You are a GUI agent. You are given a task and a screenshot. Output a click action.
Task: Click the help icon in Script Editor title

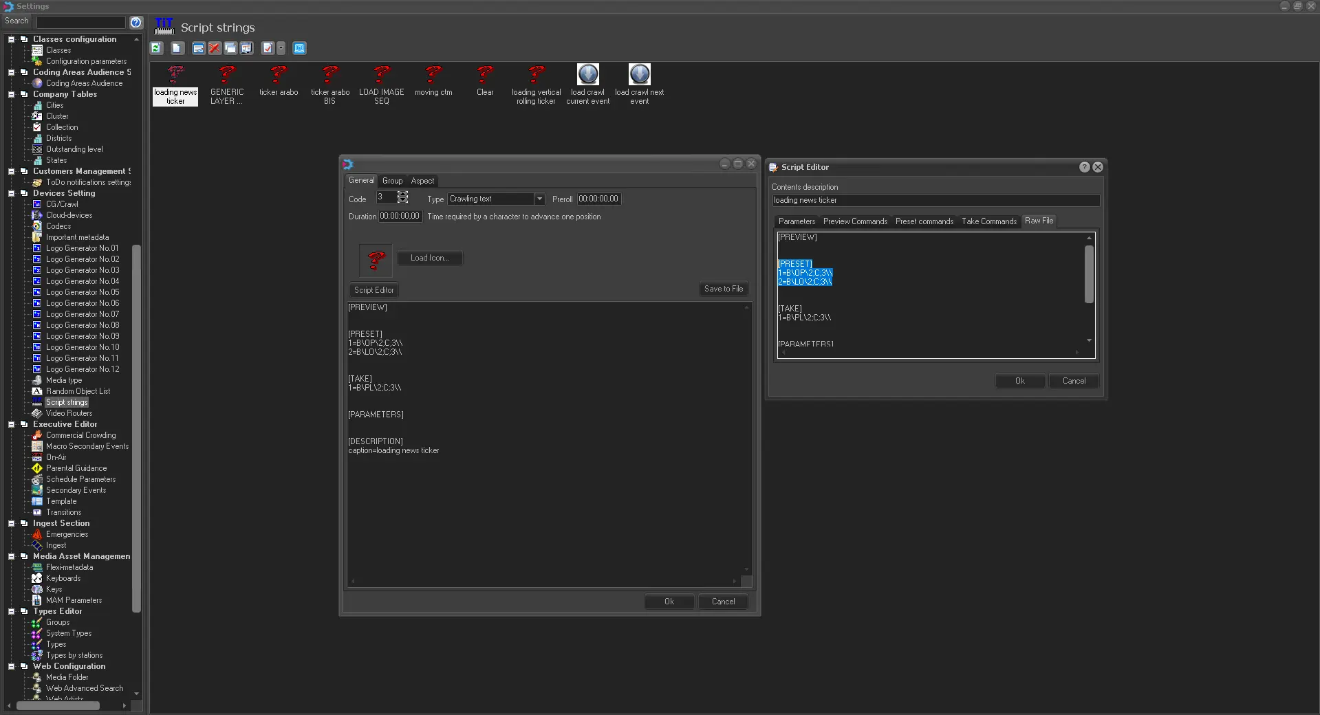coord(1084,167)
